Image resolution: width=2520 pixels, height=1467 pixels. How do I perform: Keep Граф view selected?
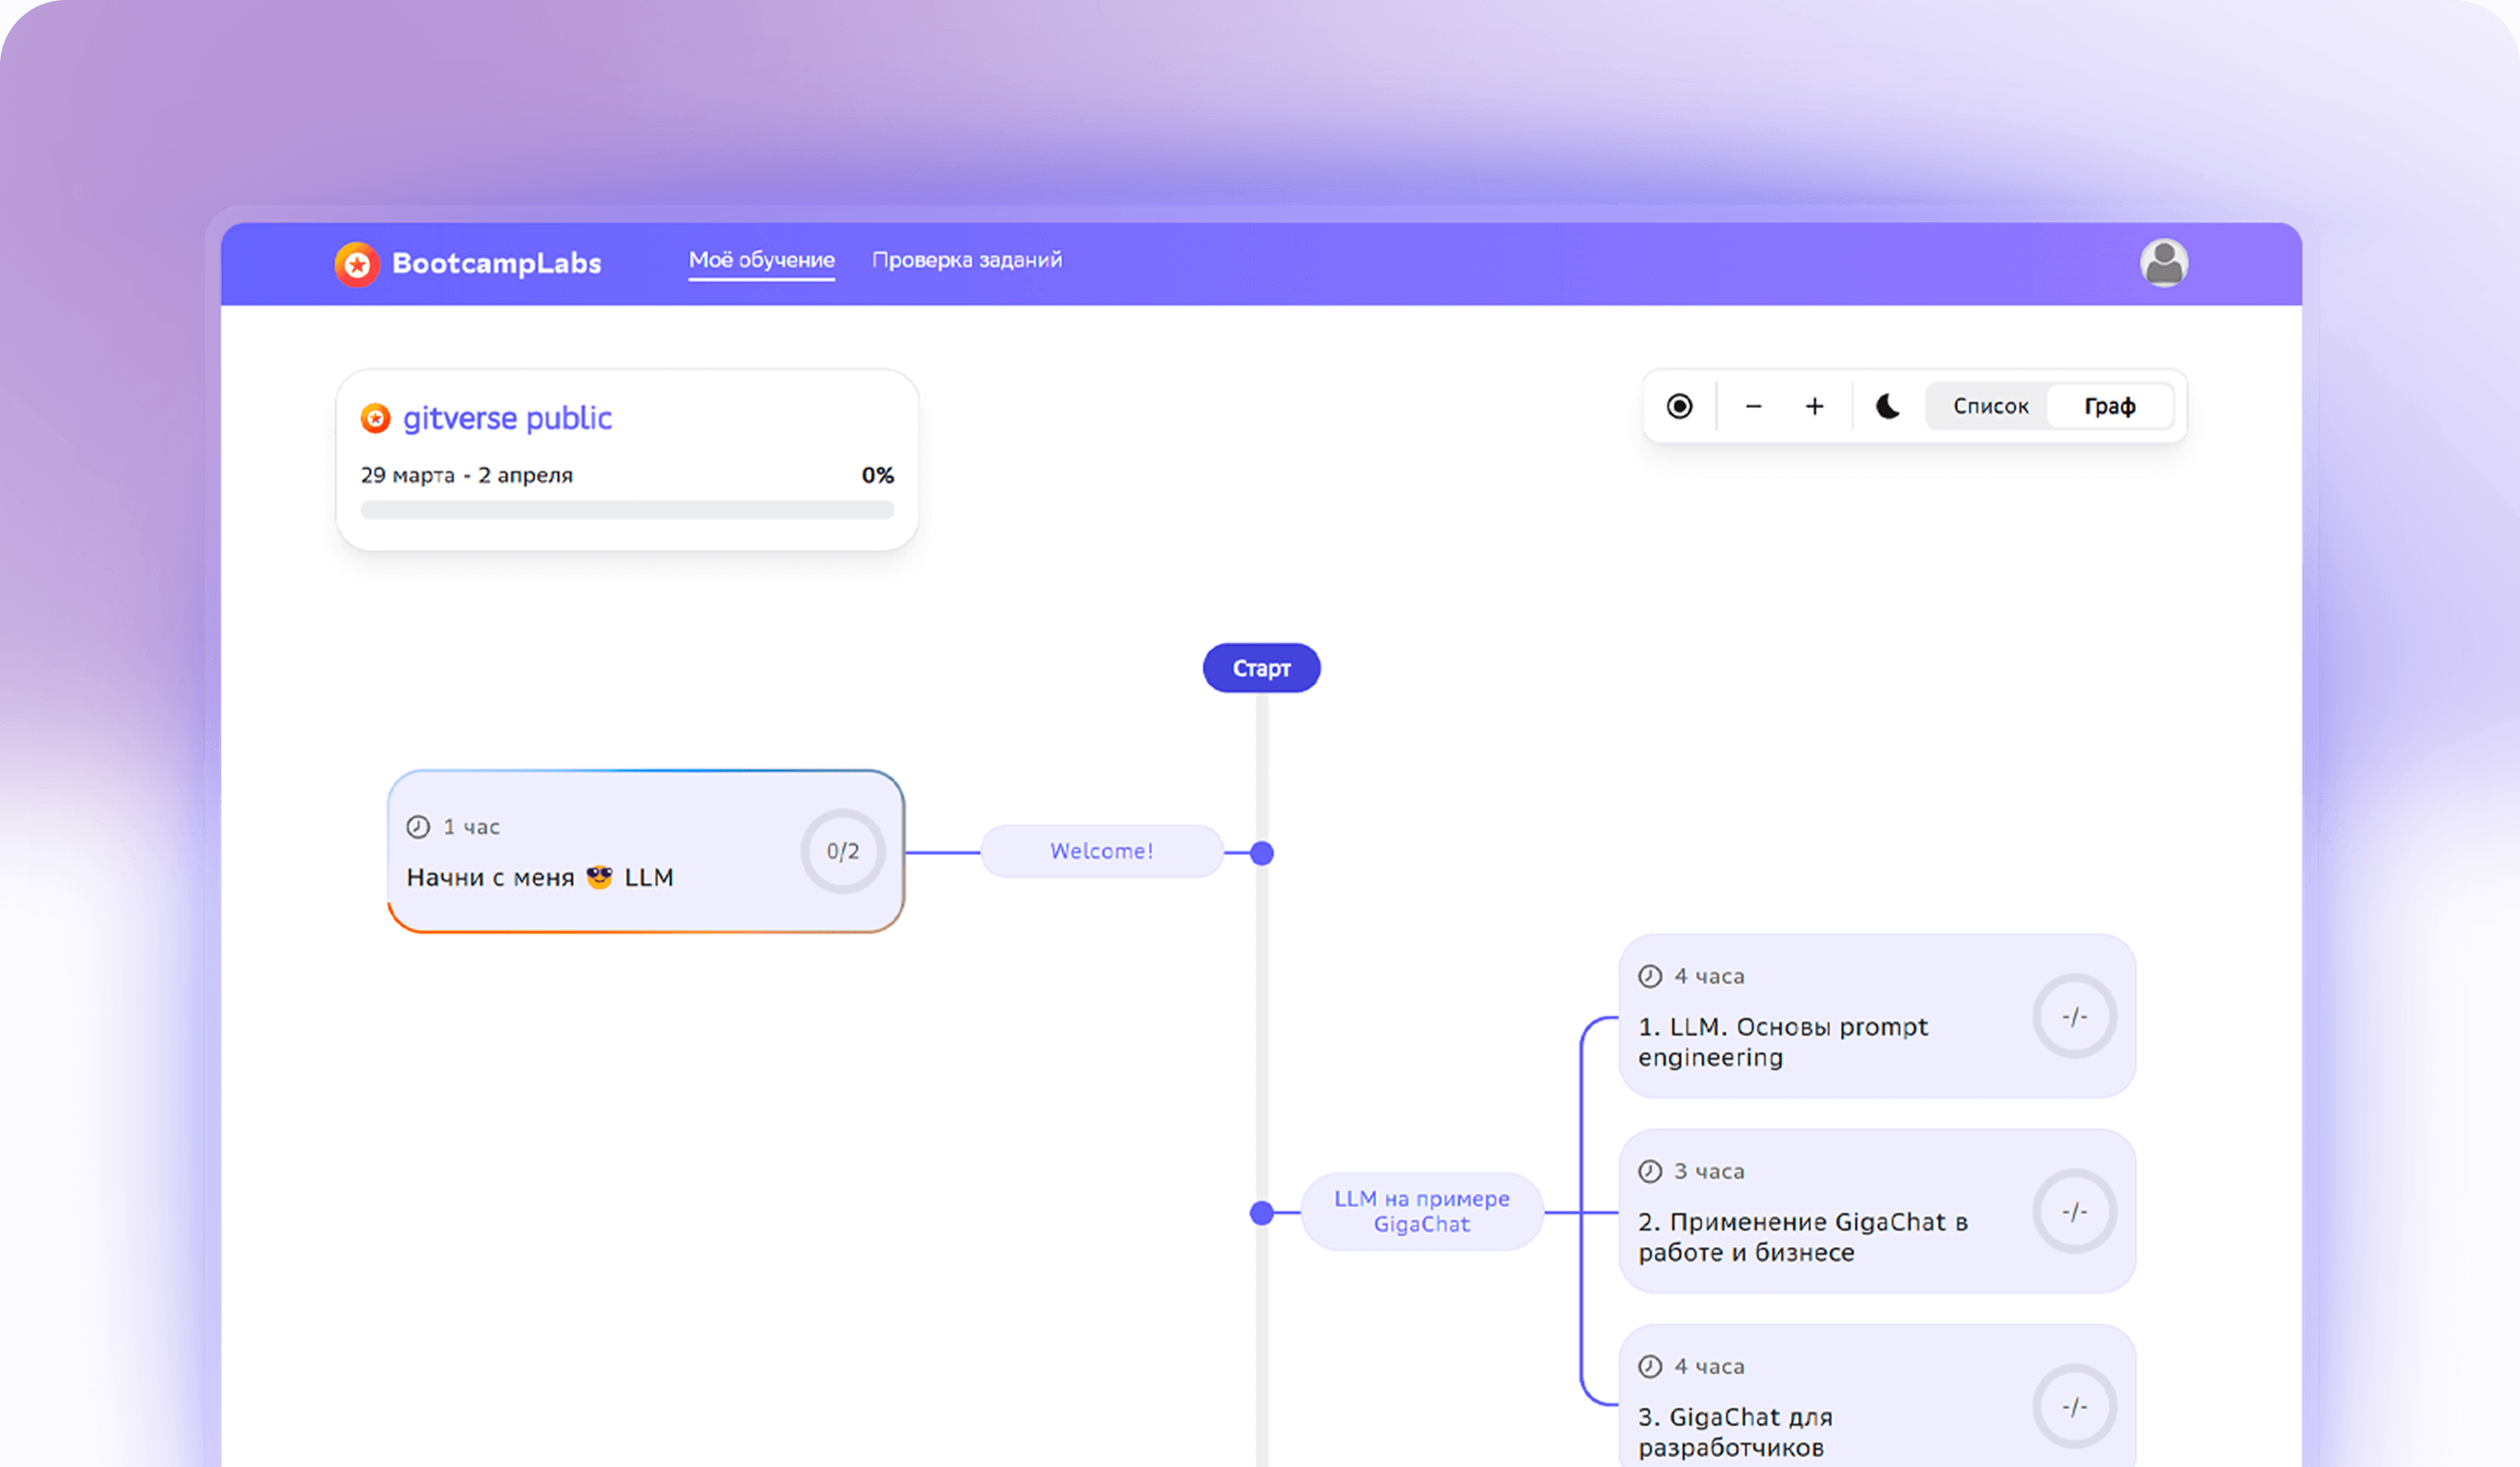[2109, 406]
